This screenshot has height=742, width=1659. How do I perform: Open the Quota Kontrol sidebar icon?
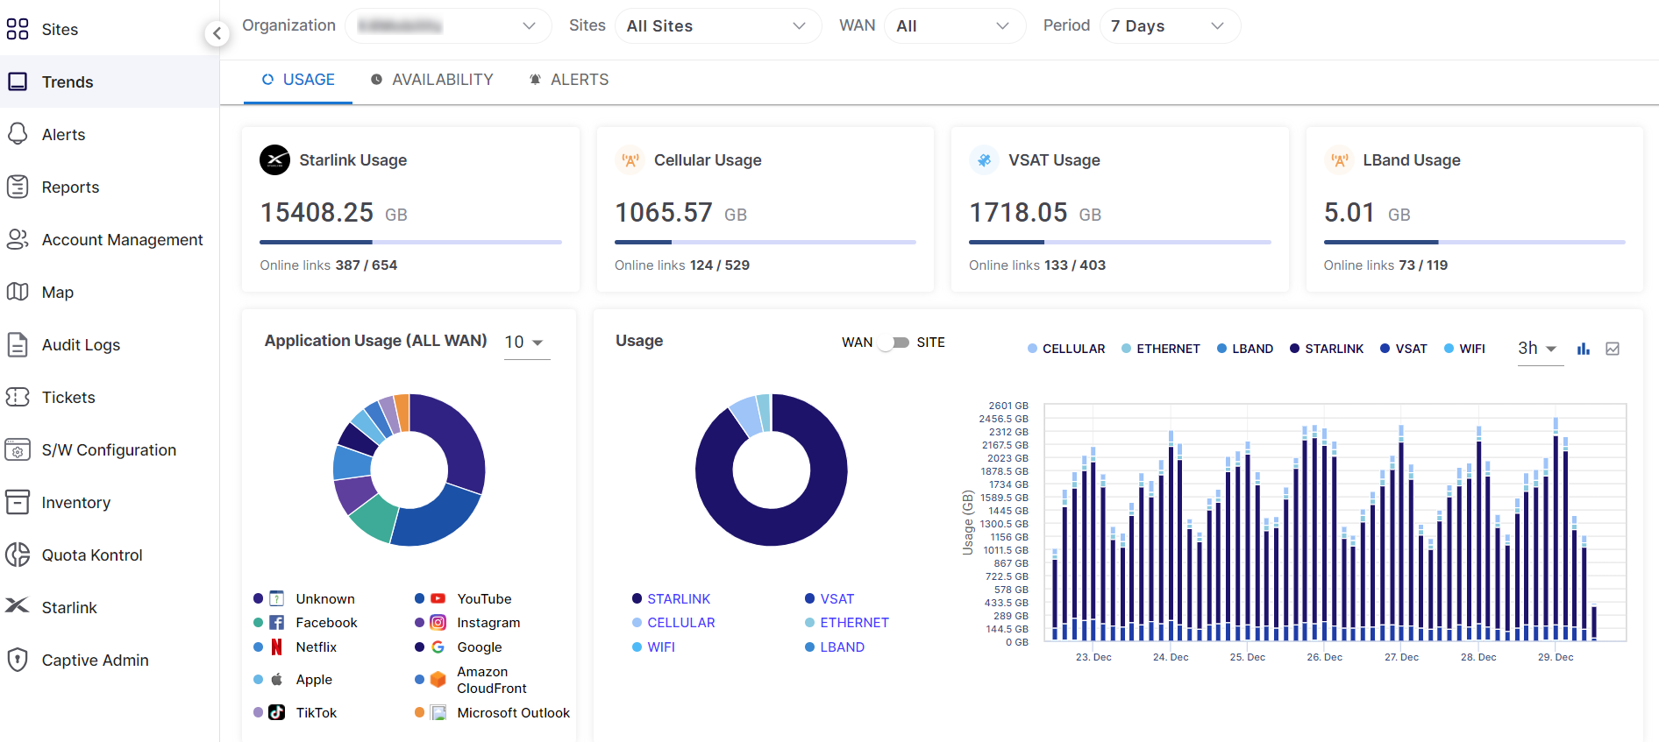[x=18, y=555]
